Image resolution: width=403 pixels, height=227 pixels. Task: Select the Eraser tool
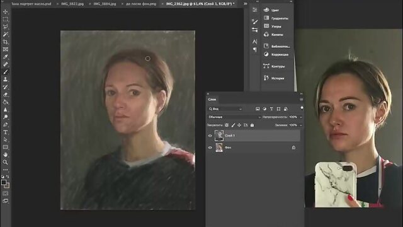(5, 95)
